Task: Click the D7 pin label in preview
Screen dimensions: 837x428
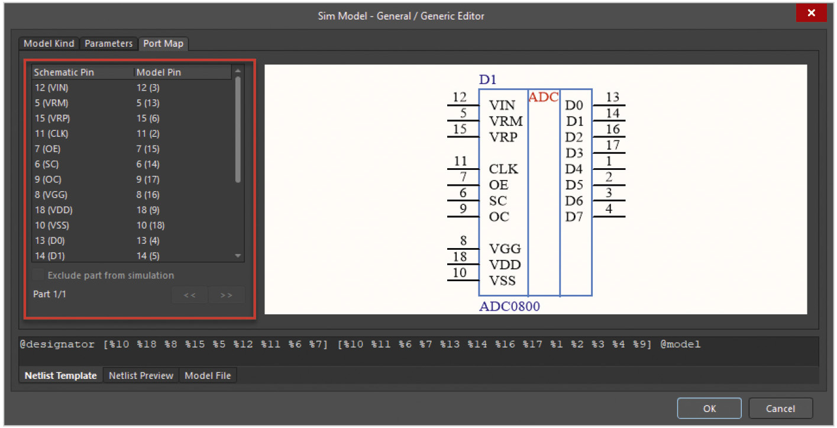Action: coord(574,217)
